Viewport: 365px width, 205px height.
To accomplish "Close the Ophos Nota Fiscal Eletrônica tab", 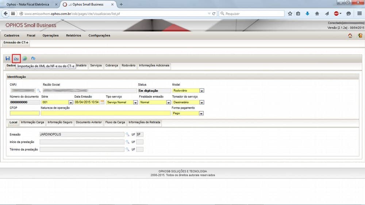I will [x=56, y=4].
